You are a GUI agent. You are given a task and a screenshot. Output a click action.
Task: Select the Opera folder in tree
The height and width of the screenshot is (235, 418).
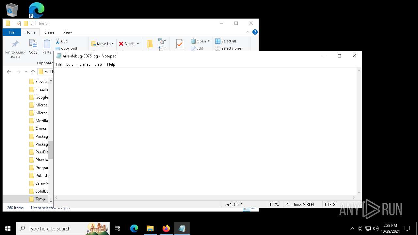[38, 129]
